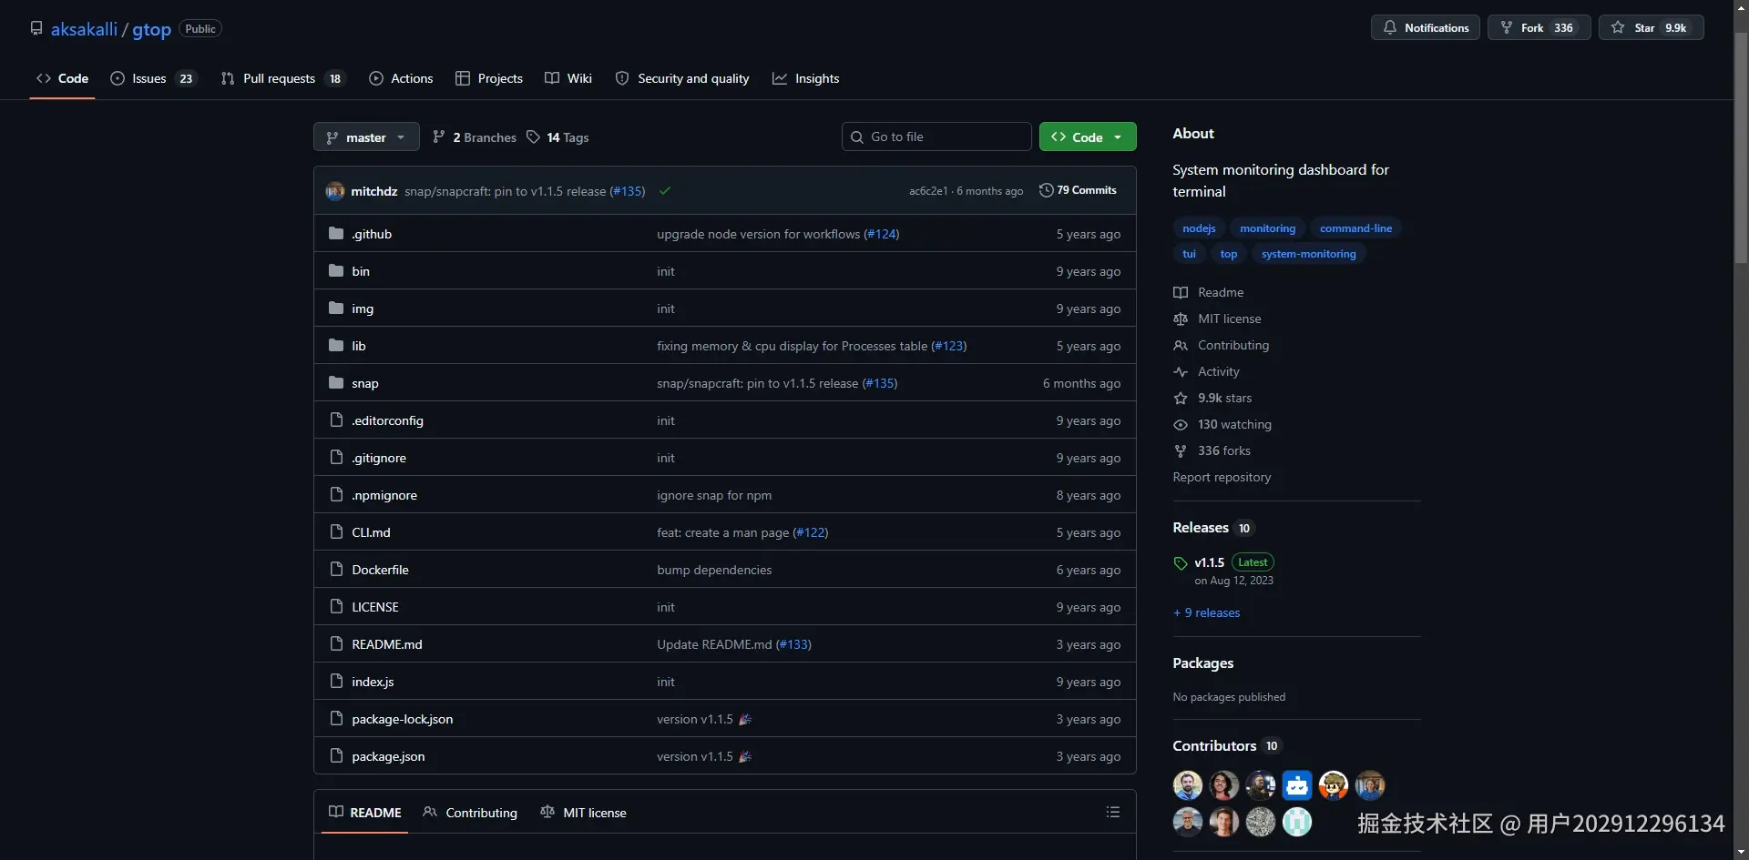Click the Go to file search field

tap(936, 137)
